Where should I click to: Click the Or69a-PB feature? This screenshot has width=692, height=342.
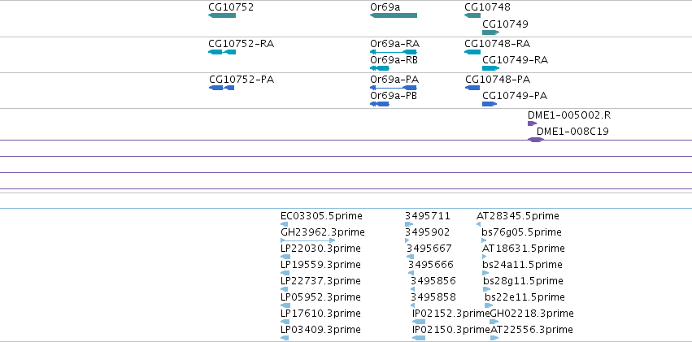point(380,104)
